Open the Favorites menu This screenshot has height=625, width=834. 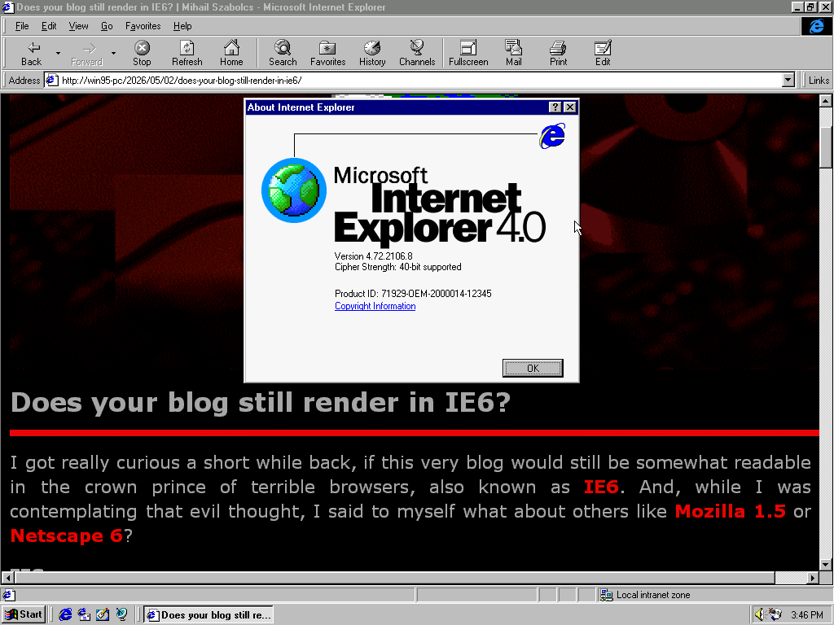click(143, 26)
